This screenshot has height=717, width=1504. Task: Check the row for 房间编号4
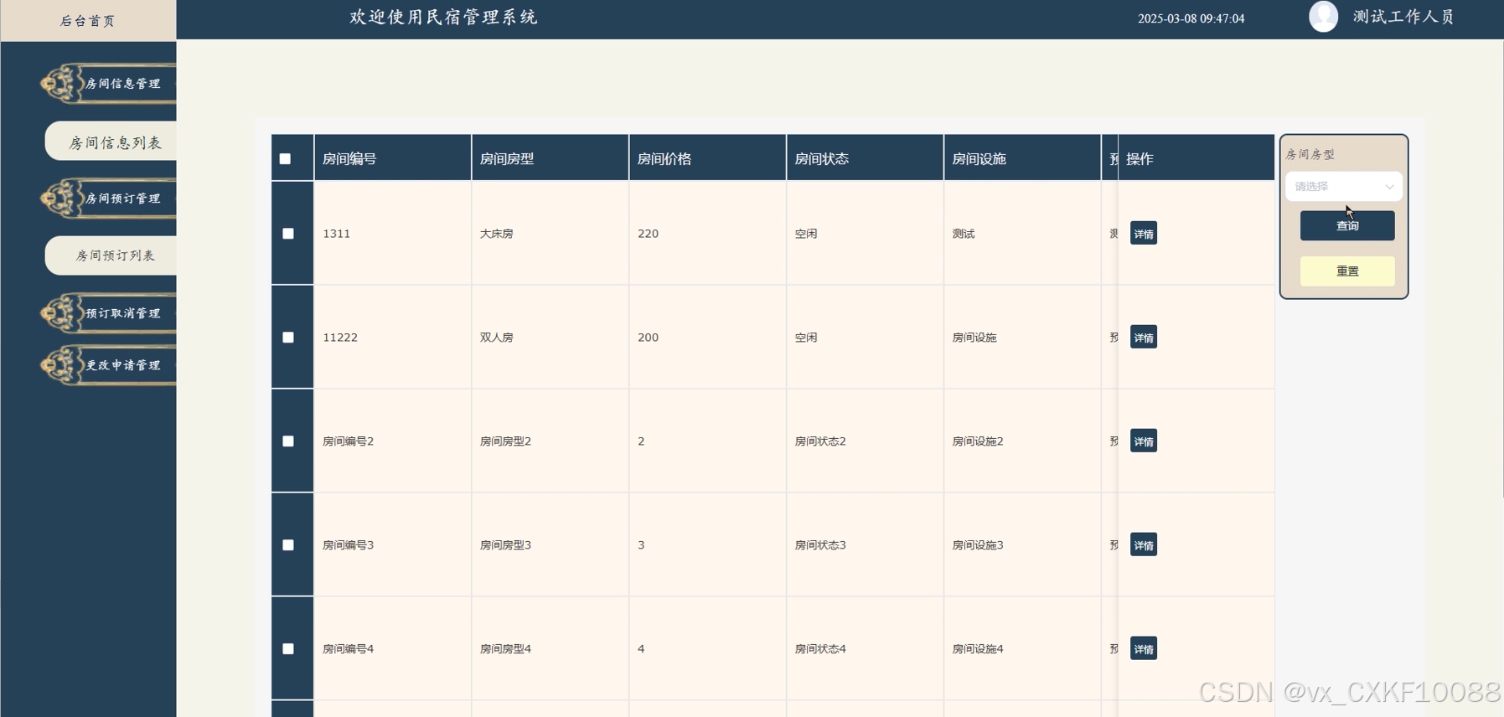click(288, 649)
